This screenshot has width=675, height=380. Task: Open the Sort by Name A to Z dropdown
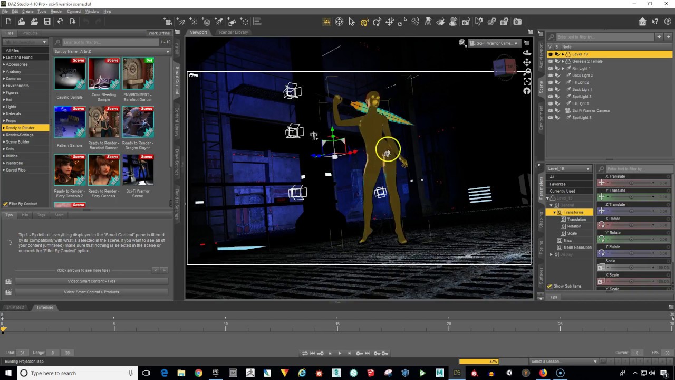tap(112, 51)
